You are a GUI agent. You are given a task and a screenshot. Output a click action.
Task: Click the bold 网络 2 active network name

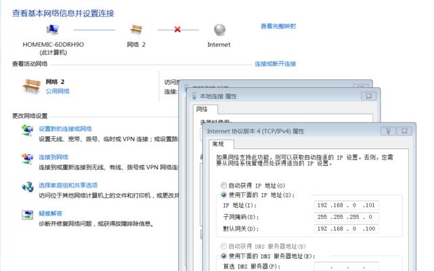click(x=55, y=82)
